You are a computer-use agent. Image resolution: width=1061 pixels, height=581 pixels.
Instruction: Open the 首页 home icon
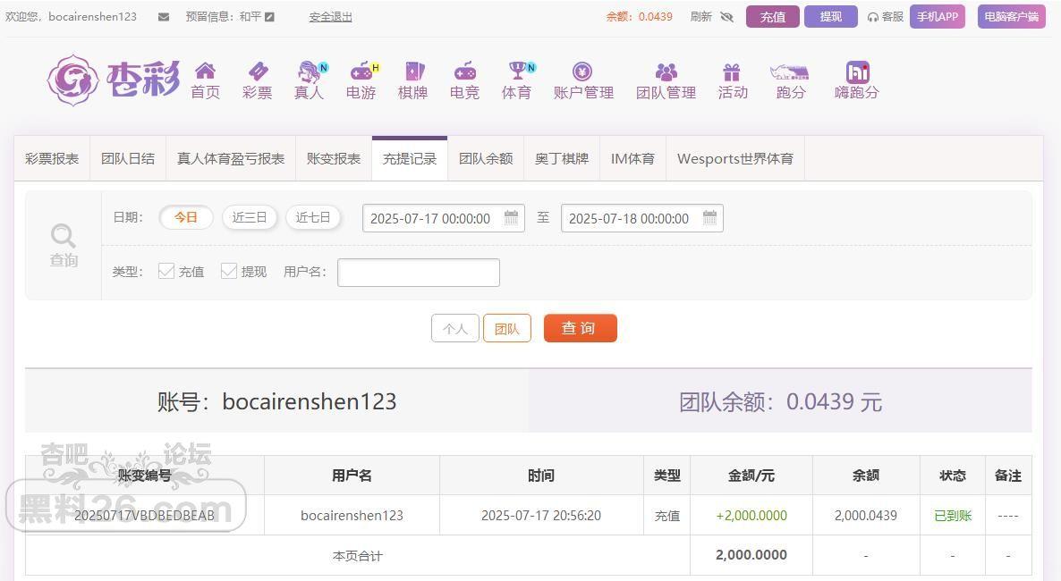pos(205,71)
